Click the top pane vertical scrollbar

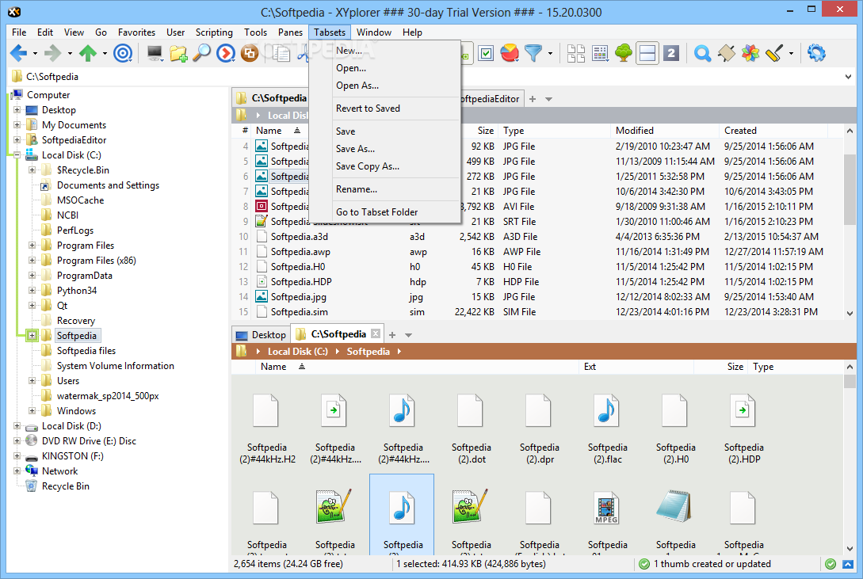[x=850, y=190]
